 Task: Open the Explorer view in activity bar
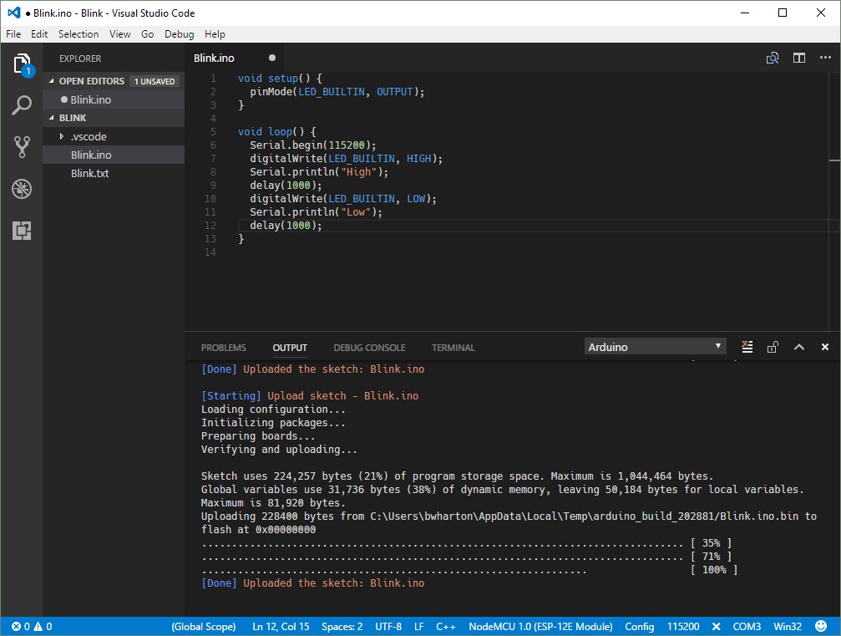point(22,64)
